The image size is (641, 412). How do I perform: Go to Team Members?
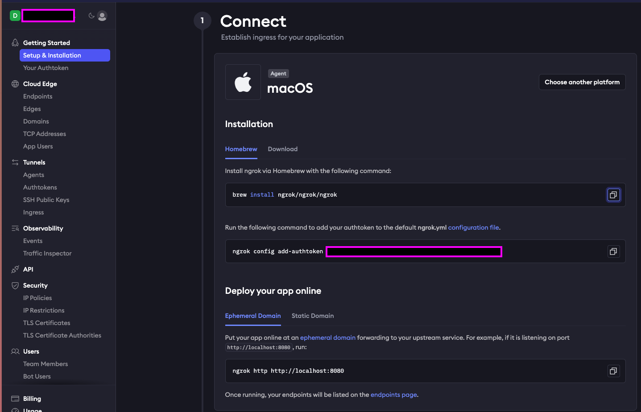click(45, 364)
